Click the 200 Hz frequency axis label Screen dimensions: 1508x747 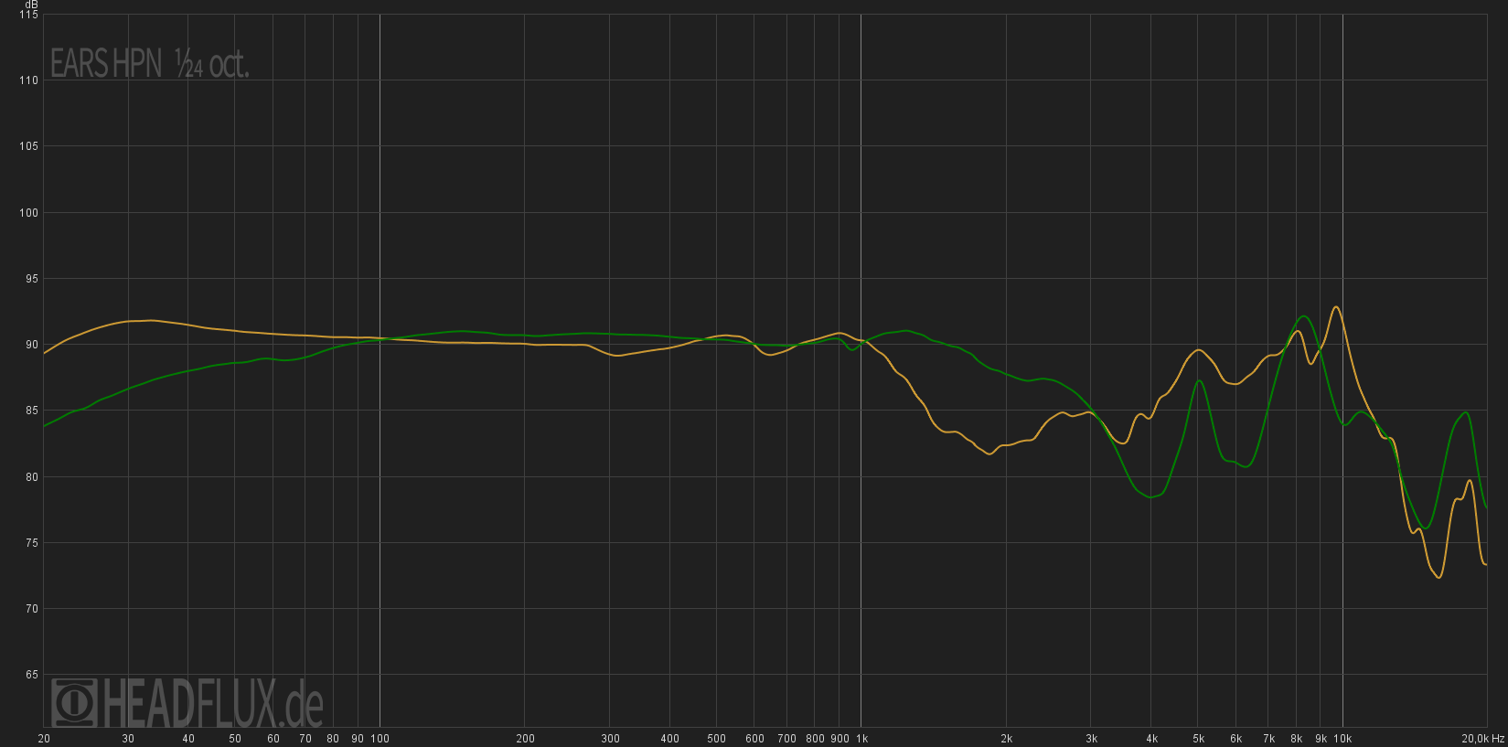[525, 739]
